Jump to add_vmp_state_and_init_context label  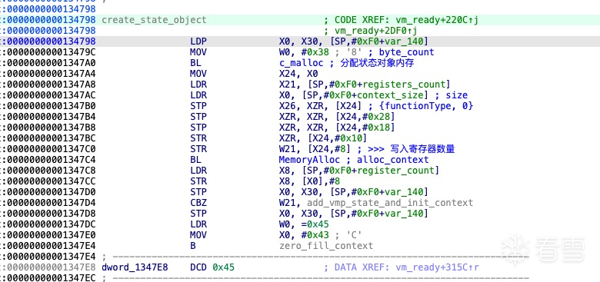pos(390,203)
